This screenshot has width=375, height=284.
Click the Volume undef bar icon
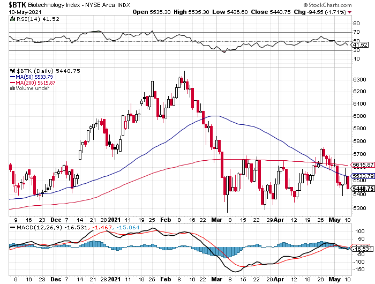point(12,88)
